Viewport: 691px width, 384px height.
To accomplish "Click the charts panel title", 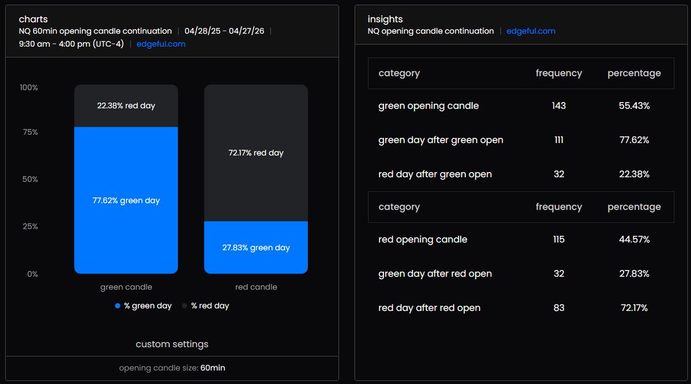I will coord(33,20).
